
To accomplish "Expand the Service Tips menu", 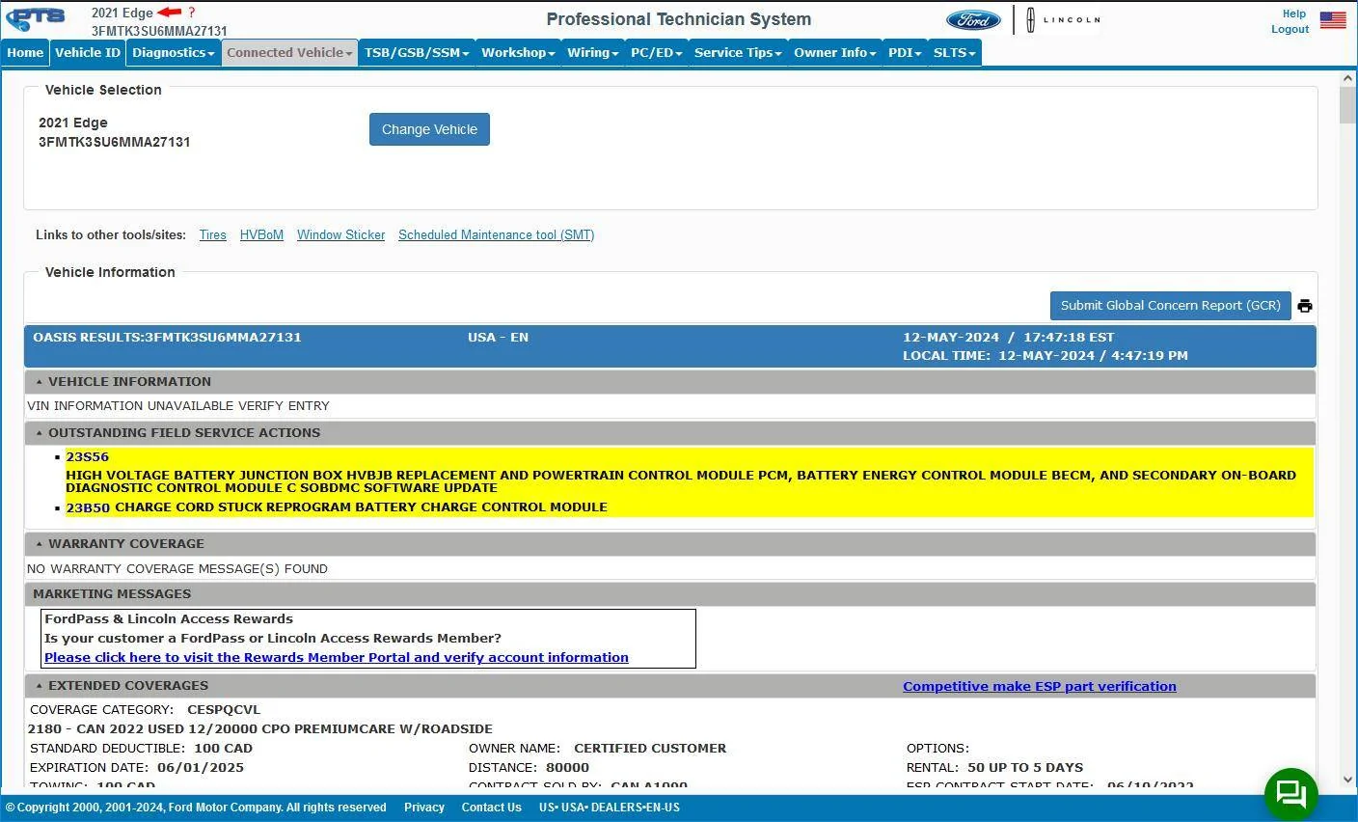I will pyautogui.click(x=738, y=53).
